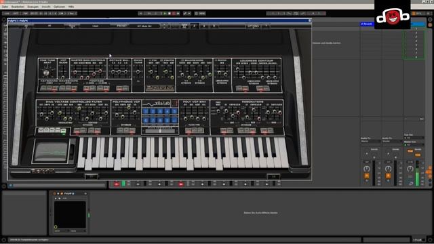Toggle the browser show/hide circle at top-left
Image resolution: width=434 pixels, height=244 pixels.
click(x=3, y=20)
